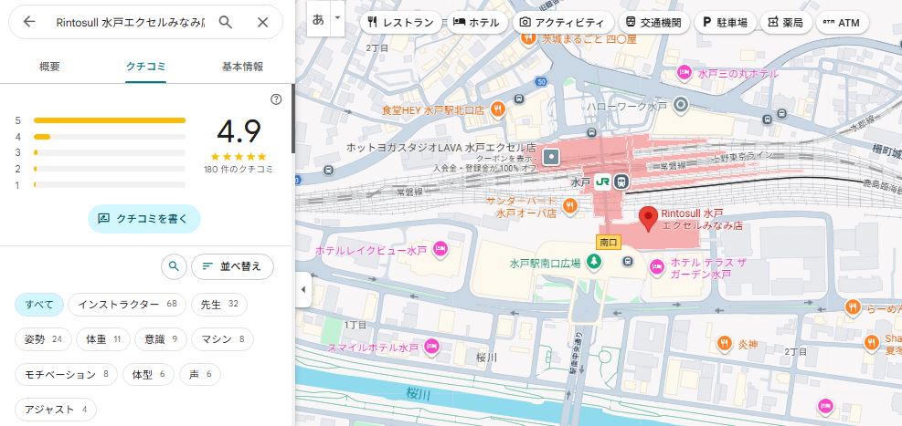Open the 並べ替え sort dropdown

pos(232,266)
